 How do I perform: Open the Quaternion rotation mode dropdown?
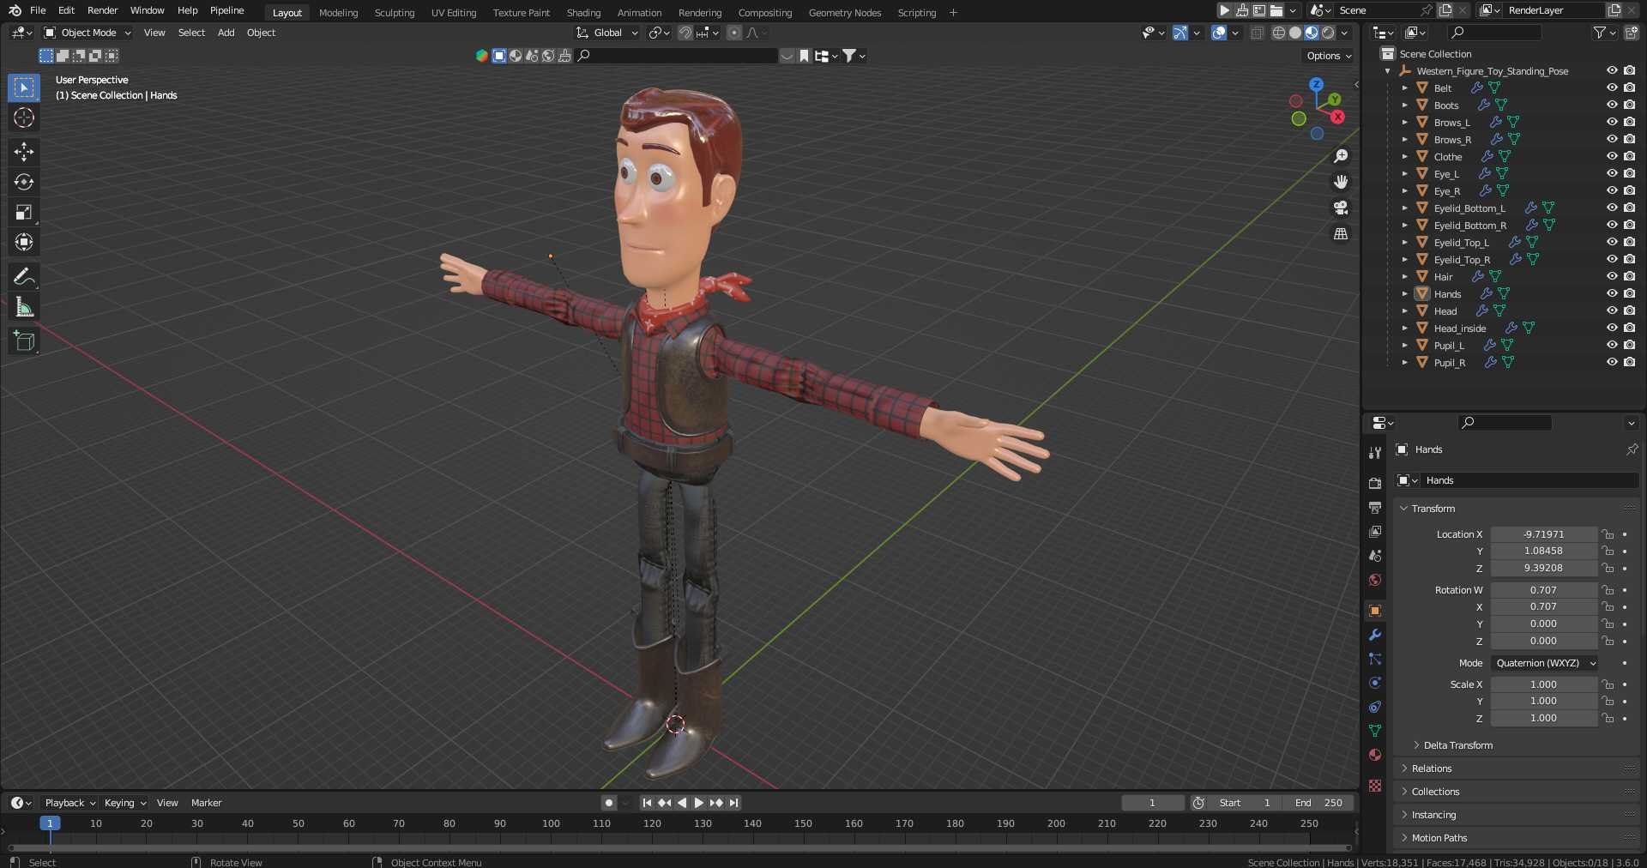[1545, 663]
